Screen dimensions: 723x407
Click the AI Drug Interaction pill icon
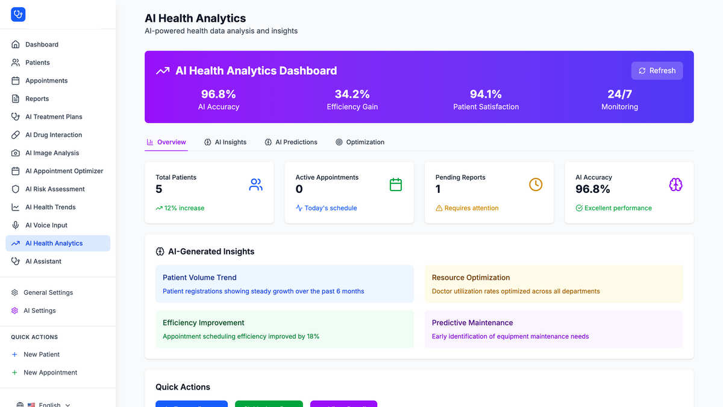[16, 135]
